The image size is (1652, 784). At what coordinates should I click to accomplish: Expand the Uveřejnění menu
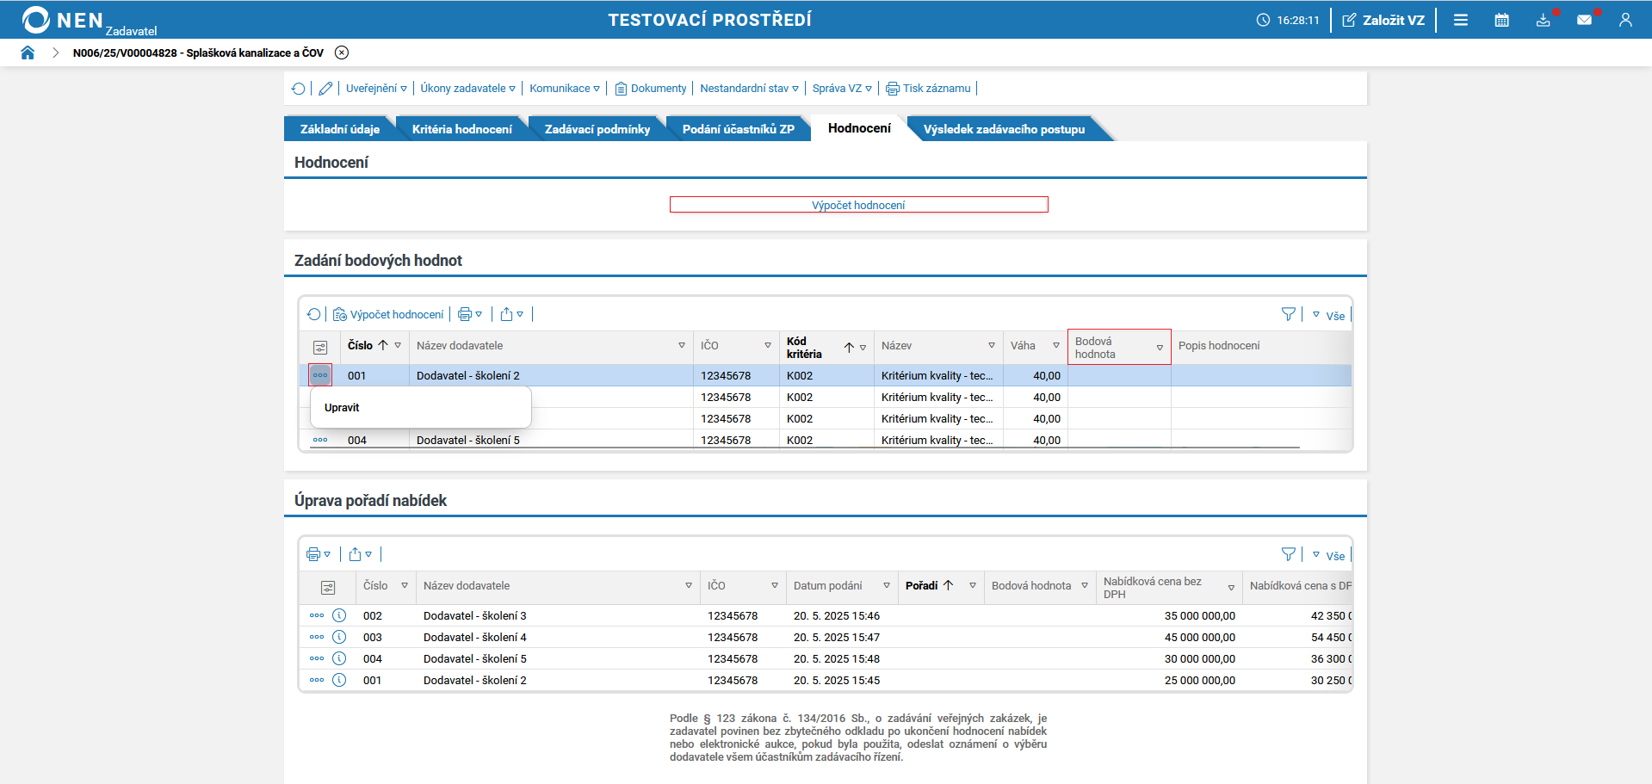(376, 89)
